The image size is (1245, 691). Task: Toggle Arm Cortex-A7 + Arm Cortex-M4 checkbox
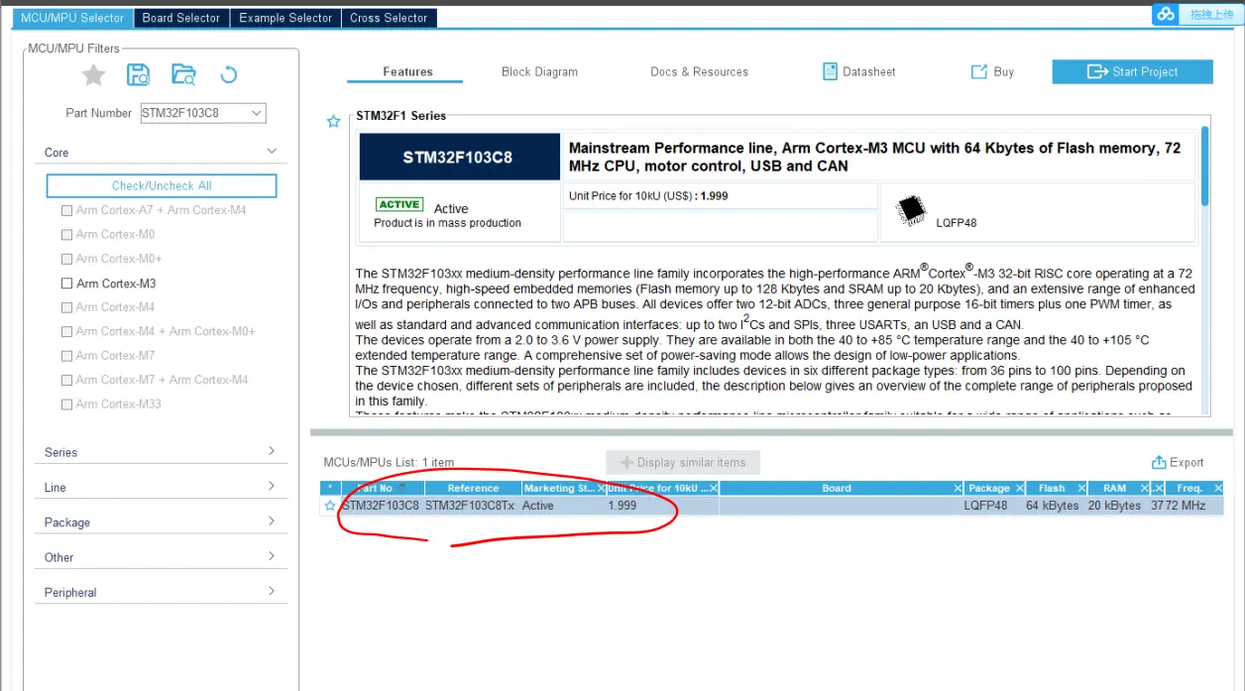click(x=66, y=210)
